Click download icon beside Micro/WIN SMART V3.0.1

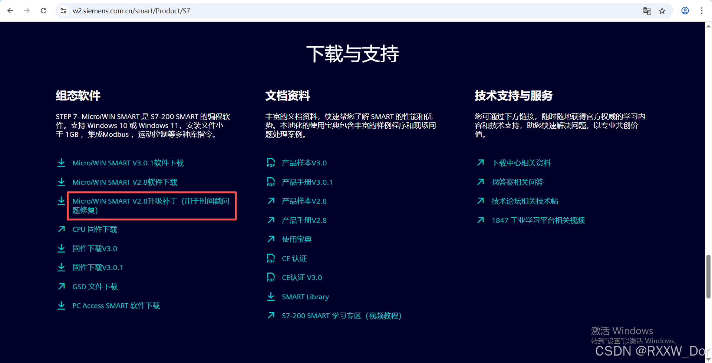click(x=62, y=163)
